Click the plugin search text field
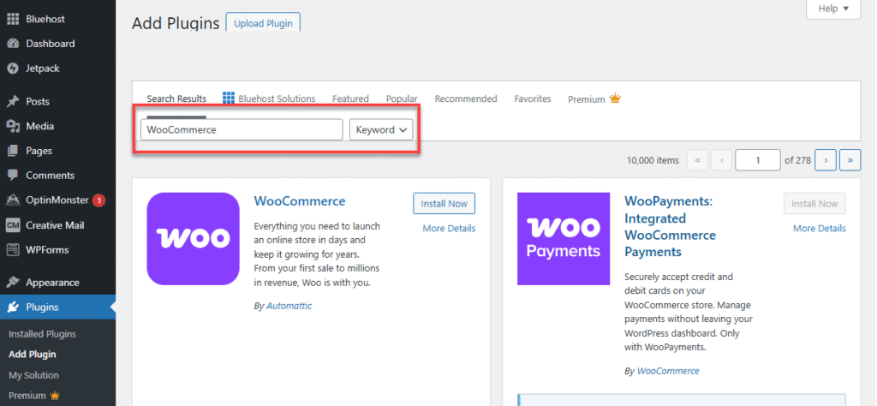877x406 pixels. (x=242, y=130)
